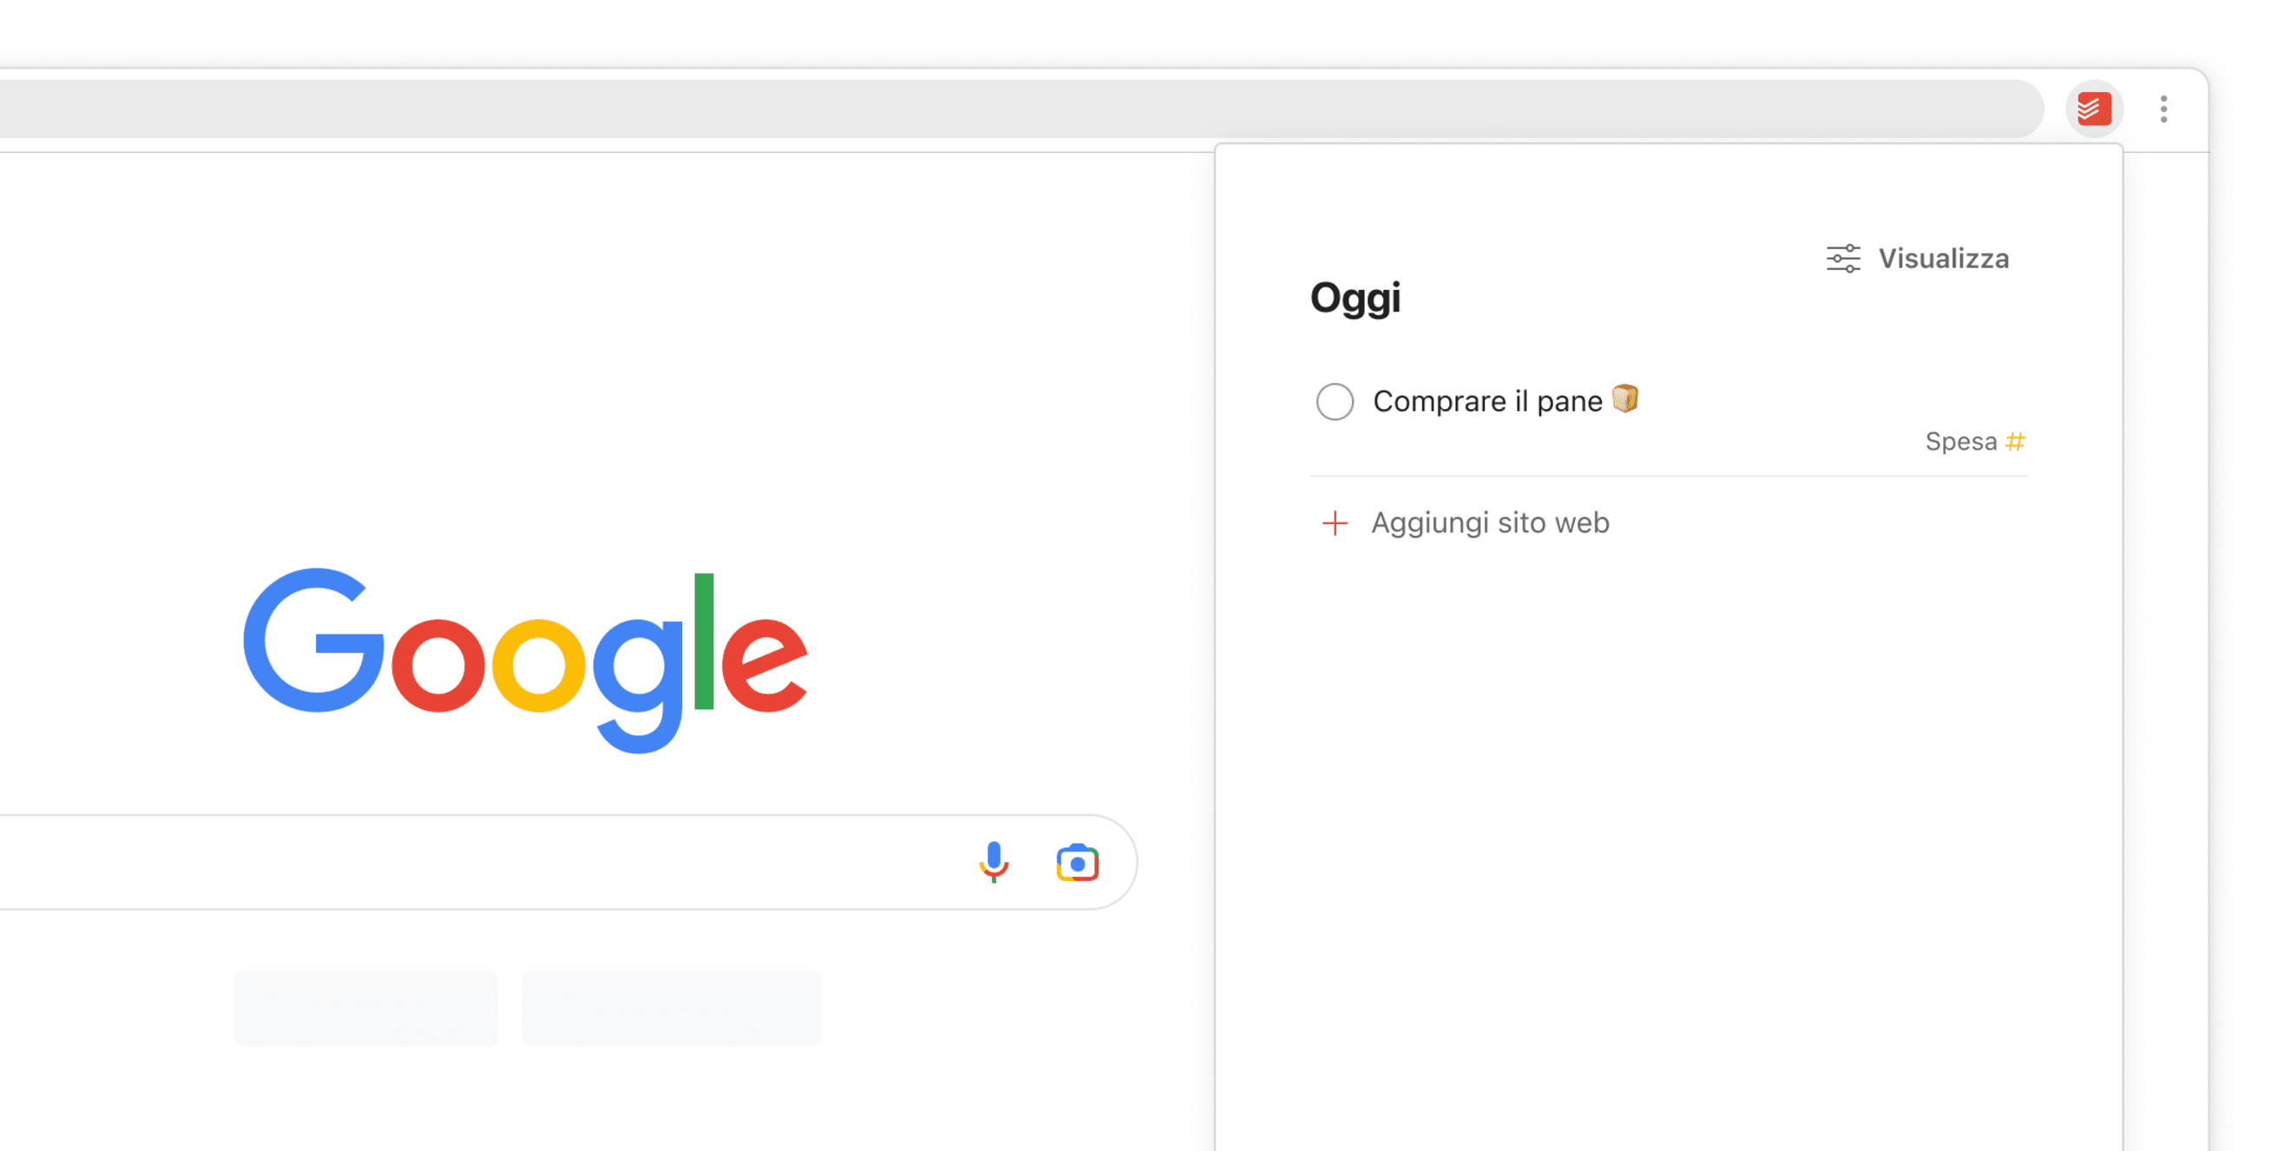
Task: Click the Oggi heading
Action: pos(1355,299)
